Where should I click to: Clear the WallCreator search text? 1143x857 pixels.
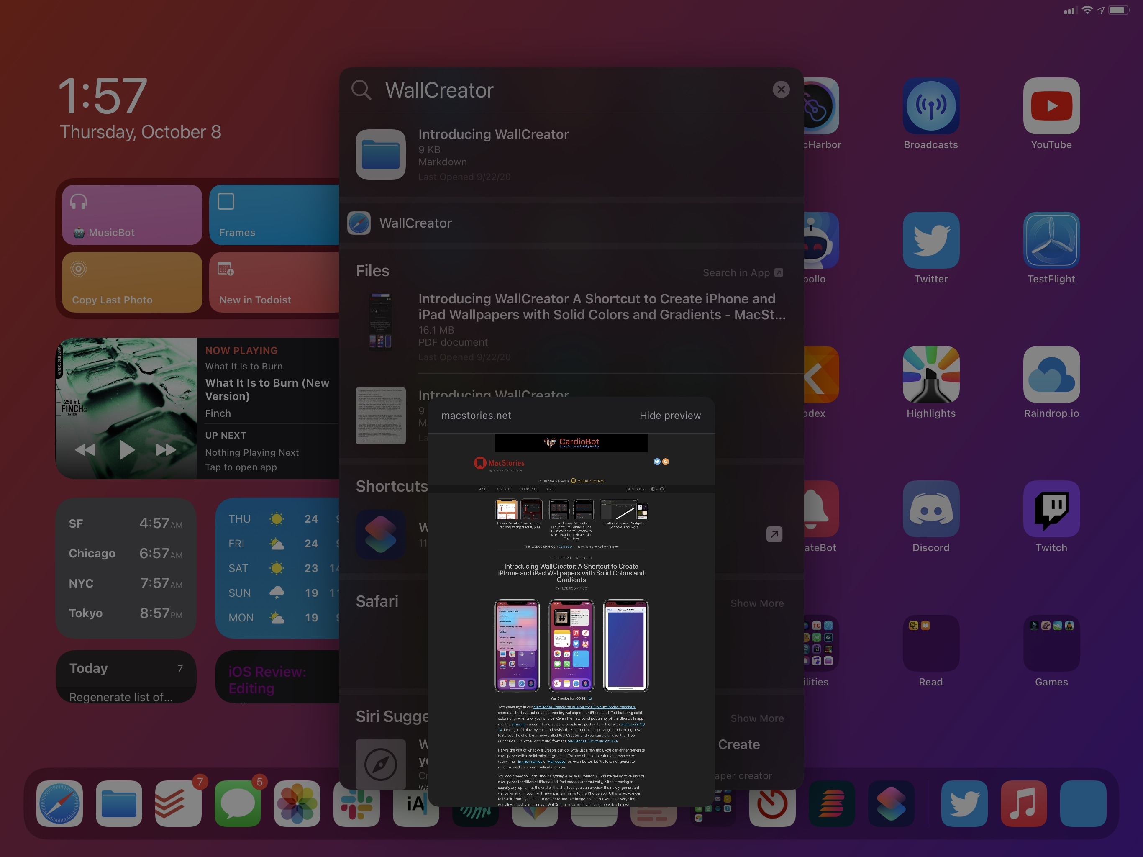[781, 90]
